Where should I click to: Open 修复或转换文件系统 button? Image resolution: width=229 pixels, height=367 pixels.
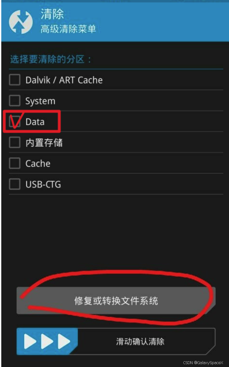click(x=116, y=301)
